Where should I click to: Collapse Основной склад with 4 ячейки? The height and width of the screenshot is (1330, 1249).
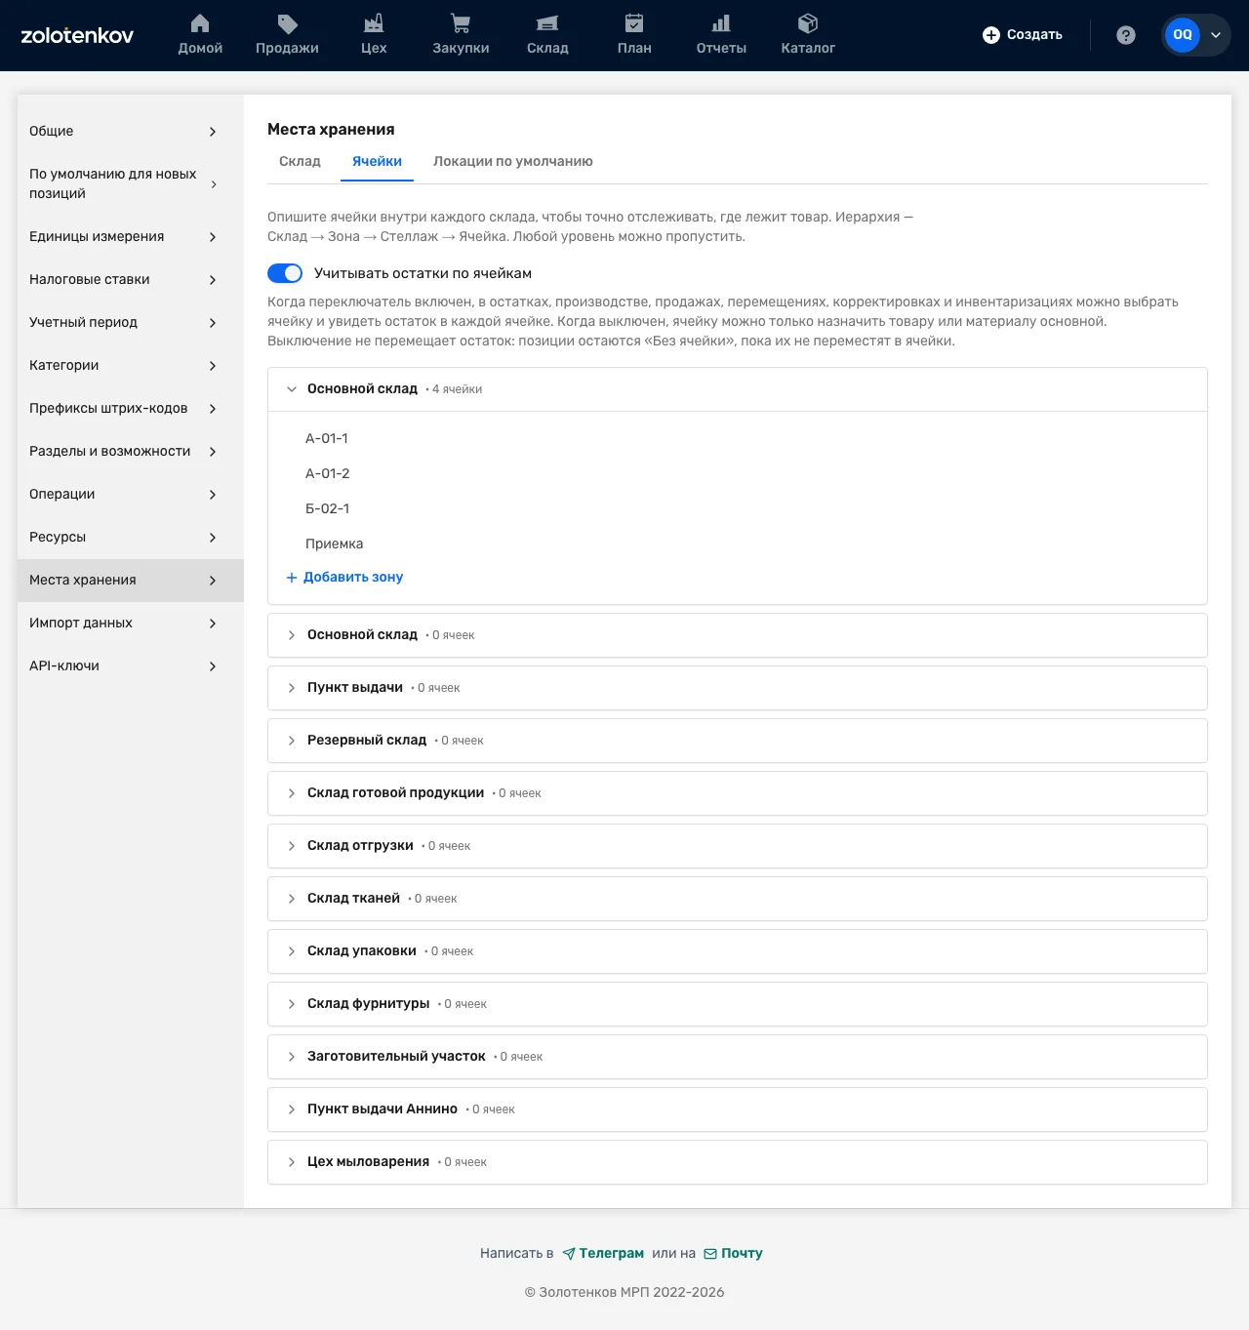click(738, 389)
